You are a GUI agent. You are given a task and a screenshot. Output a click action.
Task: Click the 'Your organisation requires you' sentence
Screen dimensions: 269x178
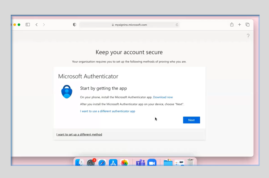(x=129, y=62)
